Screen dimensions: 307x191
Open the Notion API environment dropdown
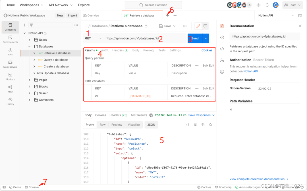(x=276, y=15)
